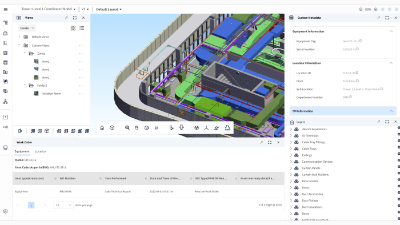Click the orbit planet tool
400x225 pixels.
pyautogui.click(x=217, y=128)
